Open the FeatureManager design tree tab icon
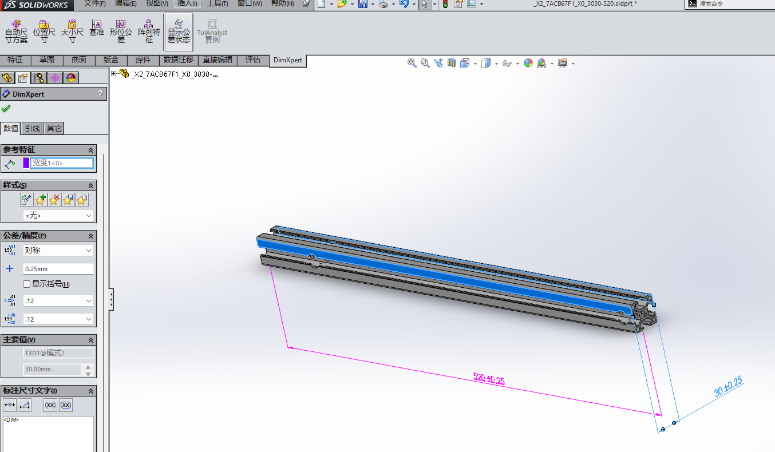 pyautogui.click(x=7, y=78)
